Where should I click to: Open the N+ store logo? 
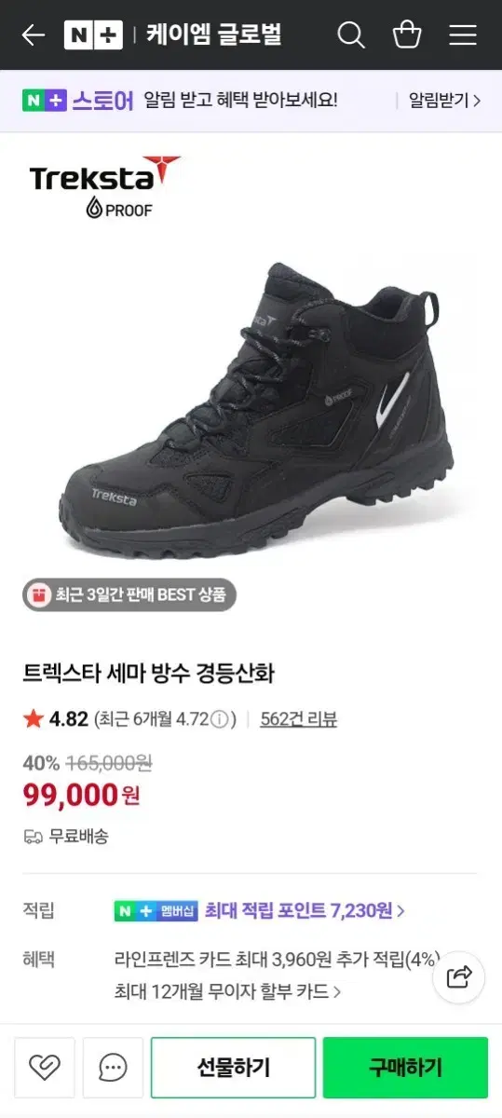[93, 35]
